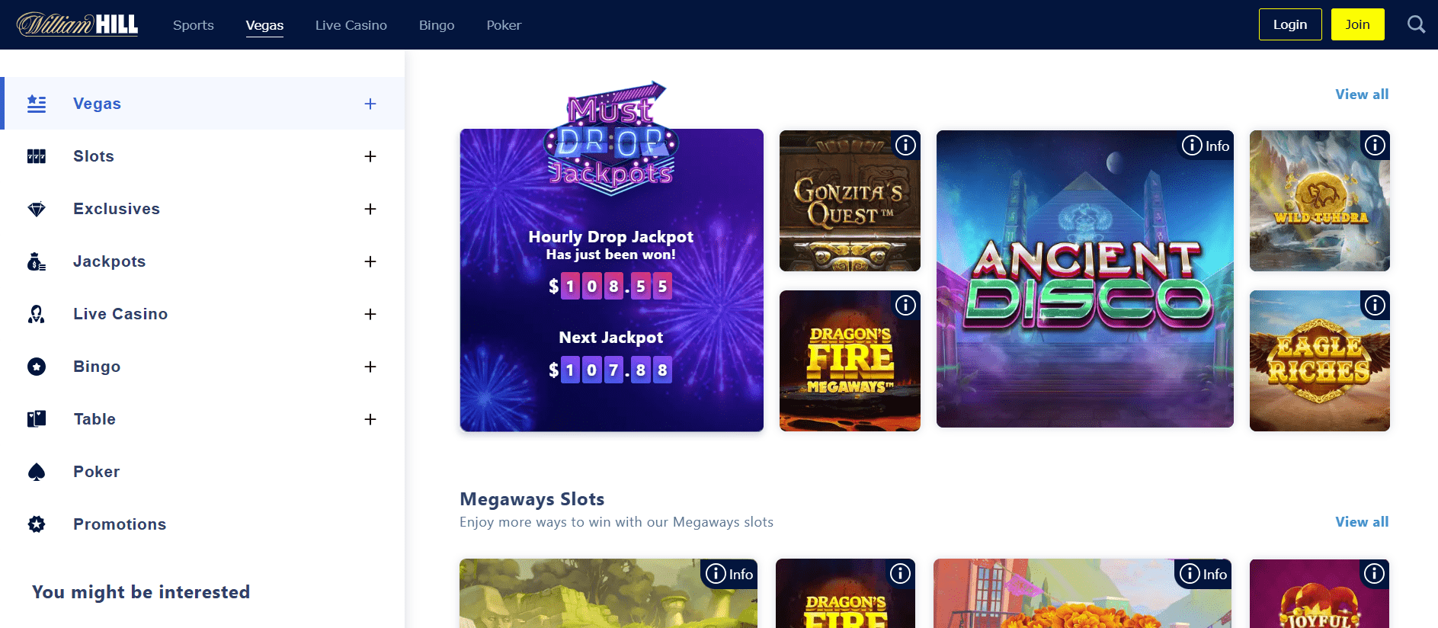
Task: Expand the Table section in sidebar
Action: click(x=370, y=419)
